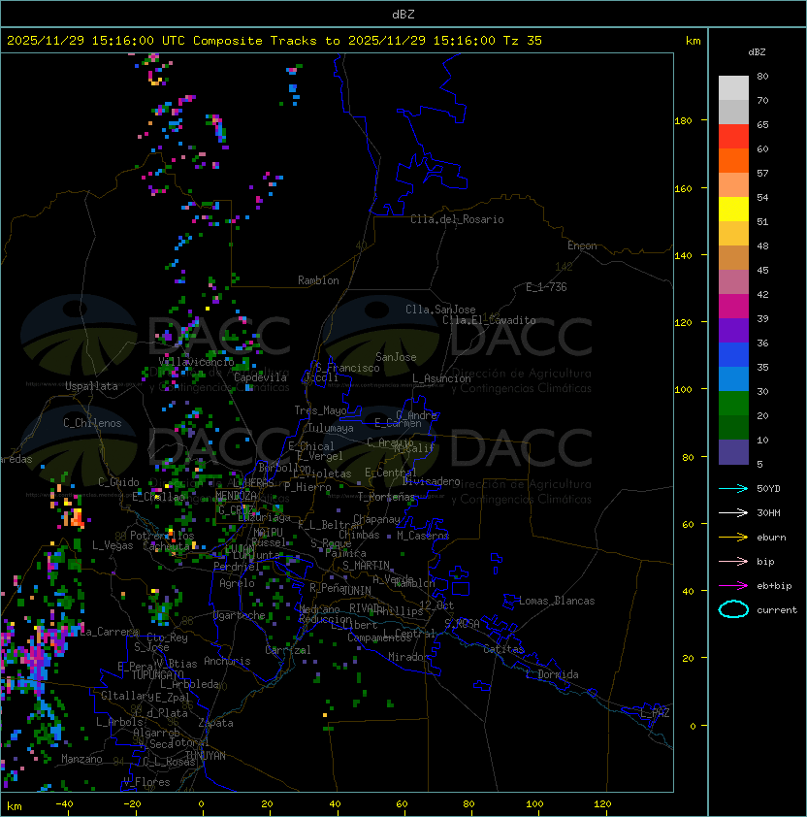Click the 'Clla.del_Rosario' map label
The height and width of the screenshot is (817, 807).
point(457,219)
